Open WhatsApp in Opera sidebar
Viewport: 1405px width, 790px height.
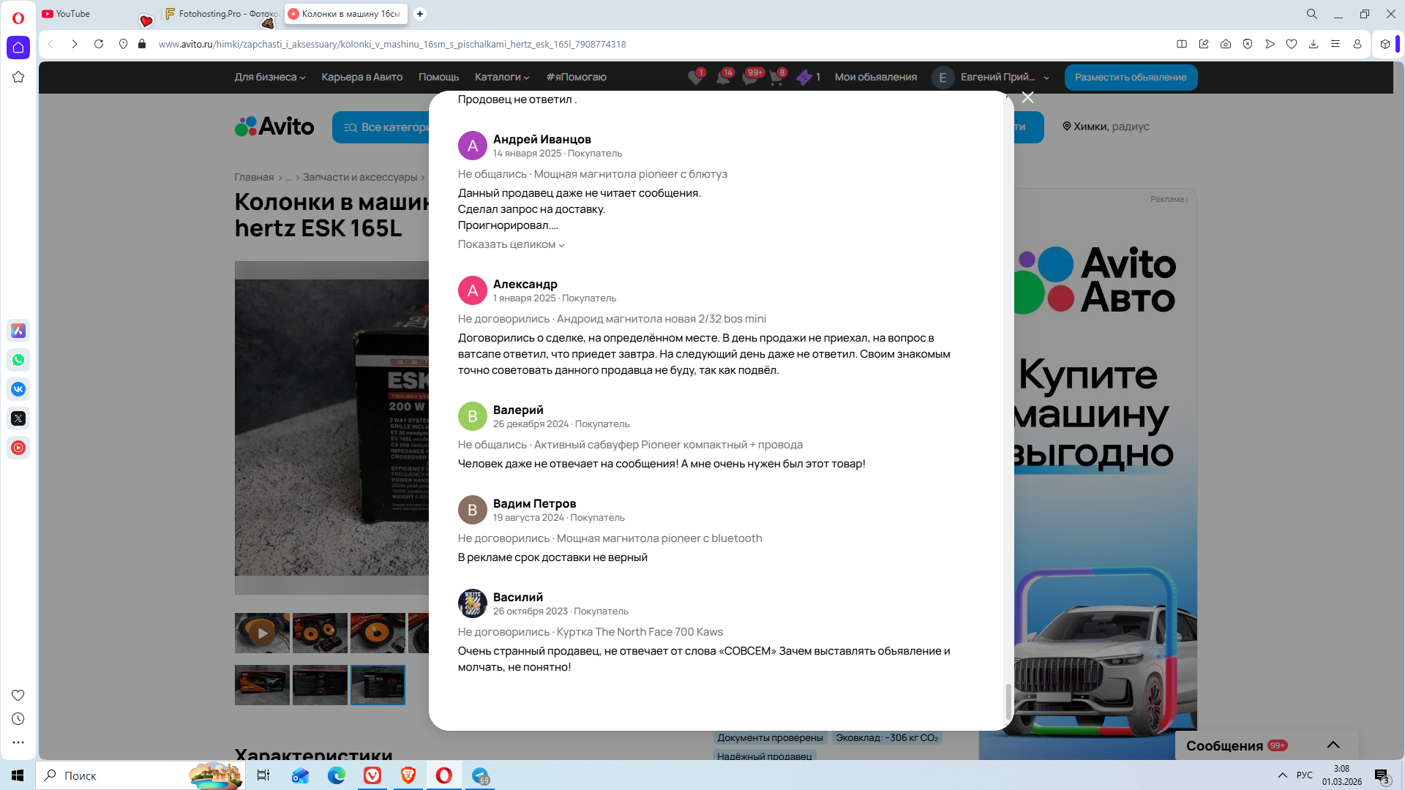pos(18,360)
